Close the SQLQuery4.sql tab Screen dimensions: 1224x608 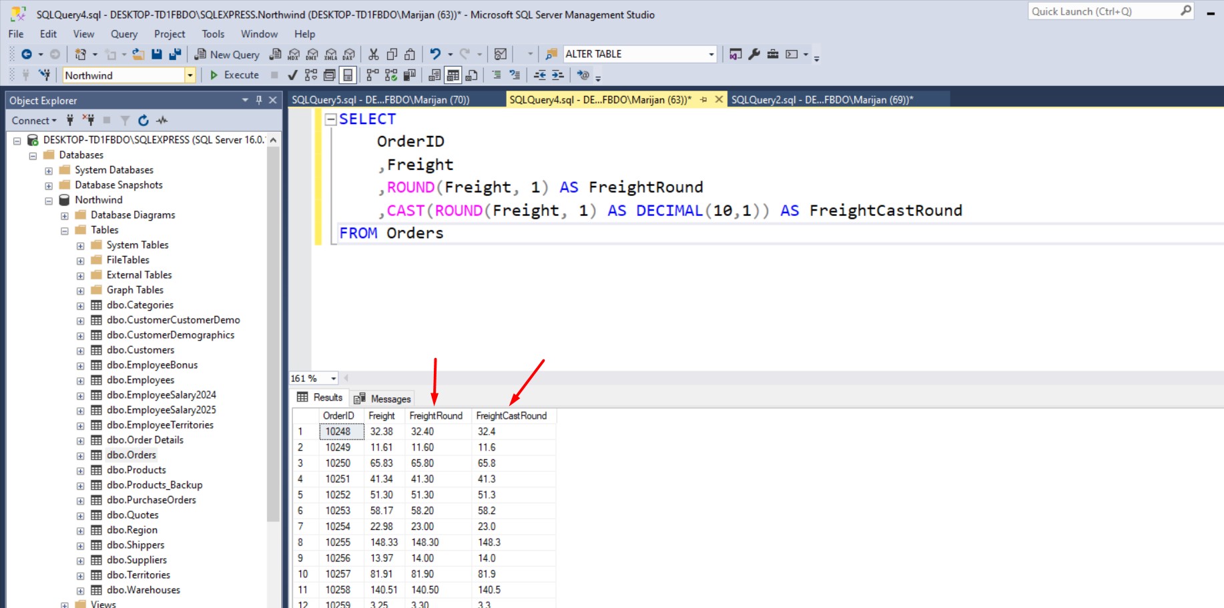(719, 99)
